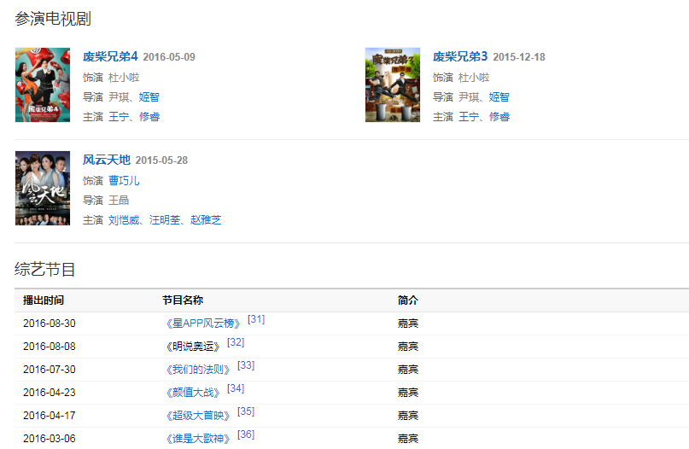Image resolution: width=689 pixels, height=449 pixels.
Task: Click actor link 赵雅芝
Action: point(206,220)
